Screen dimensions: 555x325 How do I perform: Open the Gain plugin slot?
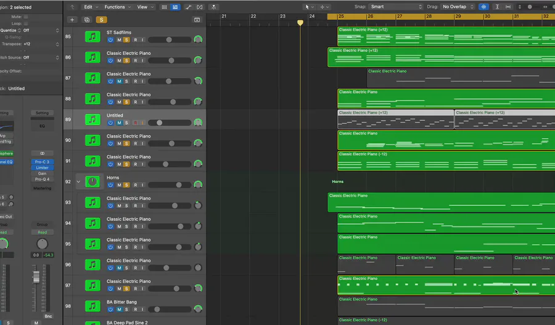click(x=42, y=173)
